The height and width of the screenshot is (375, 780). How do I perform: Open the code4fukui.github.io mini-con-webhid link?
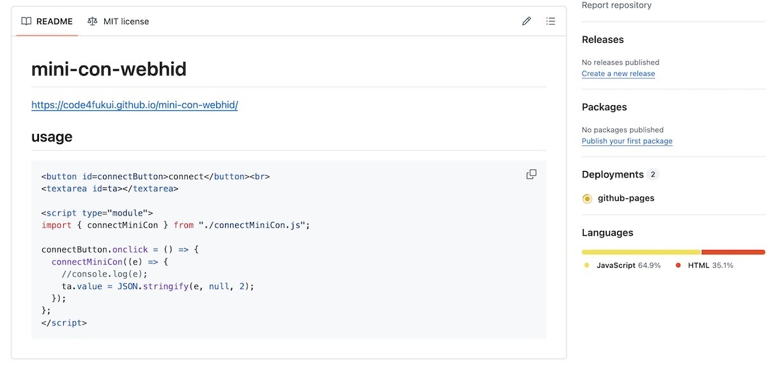134,105
